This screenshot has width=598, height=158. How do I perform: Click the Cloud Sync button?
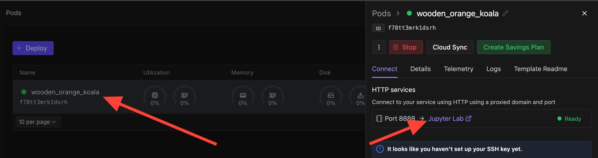click(x=450, y=47)
